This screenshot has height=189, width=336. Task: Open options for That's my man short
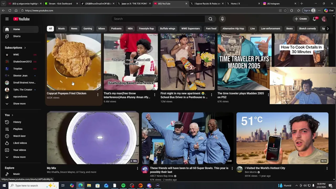(155, 95)
